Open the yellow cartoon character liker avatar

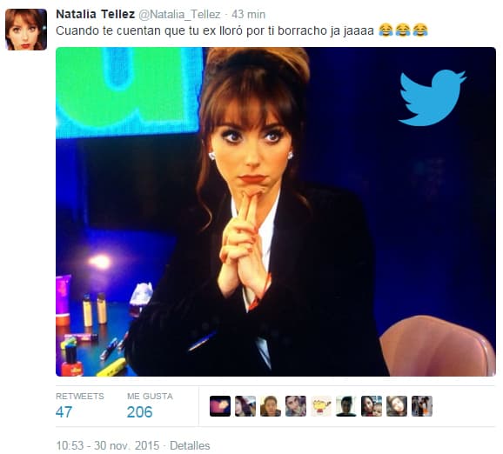tap(321, 406)
